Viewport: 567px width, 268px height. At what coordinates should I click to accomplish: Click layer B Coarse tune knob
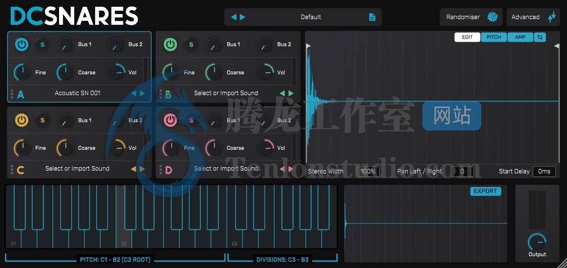coord(214,73)
